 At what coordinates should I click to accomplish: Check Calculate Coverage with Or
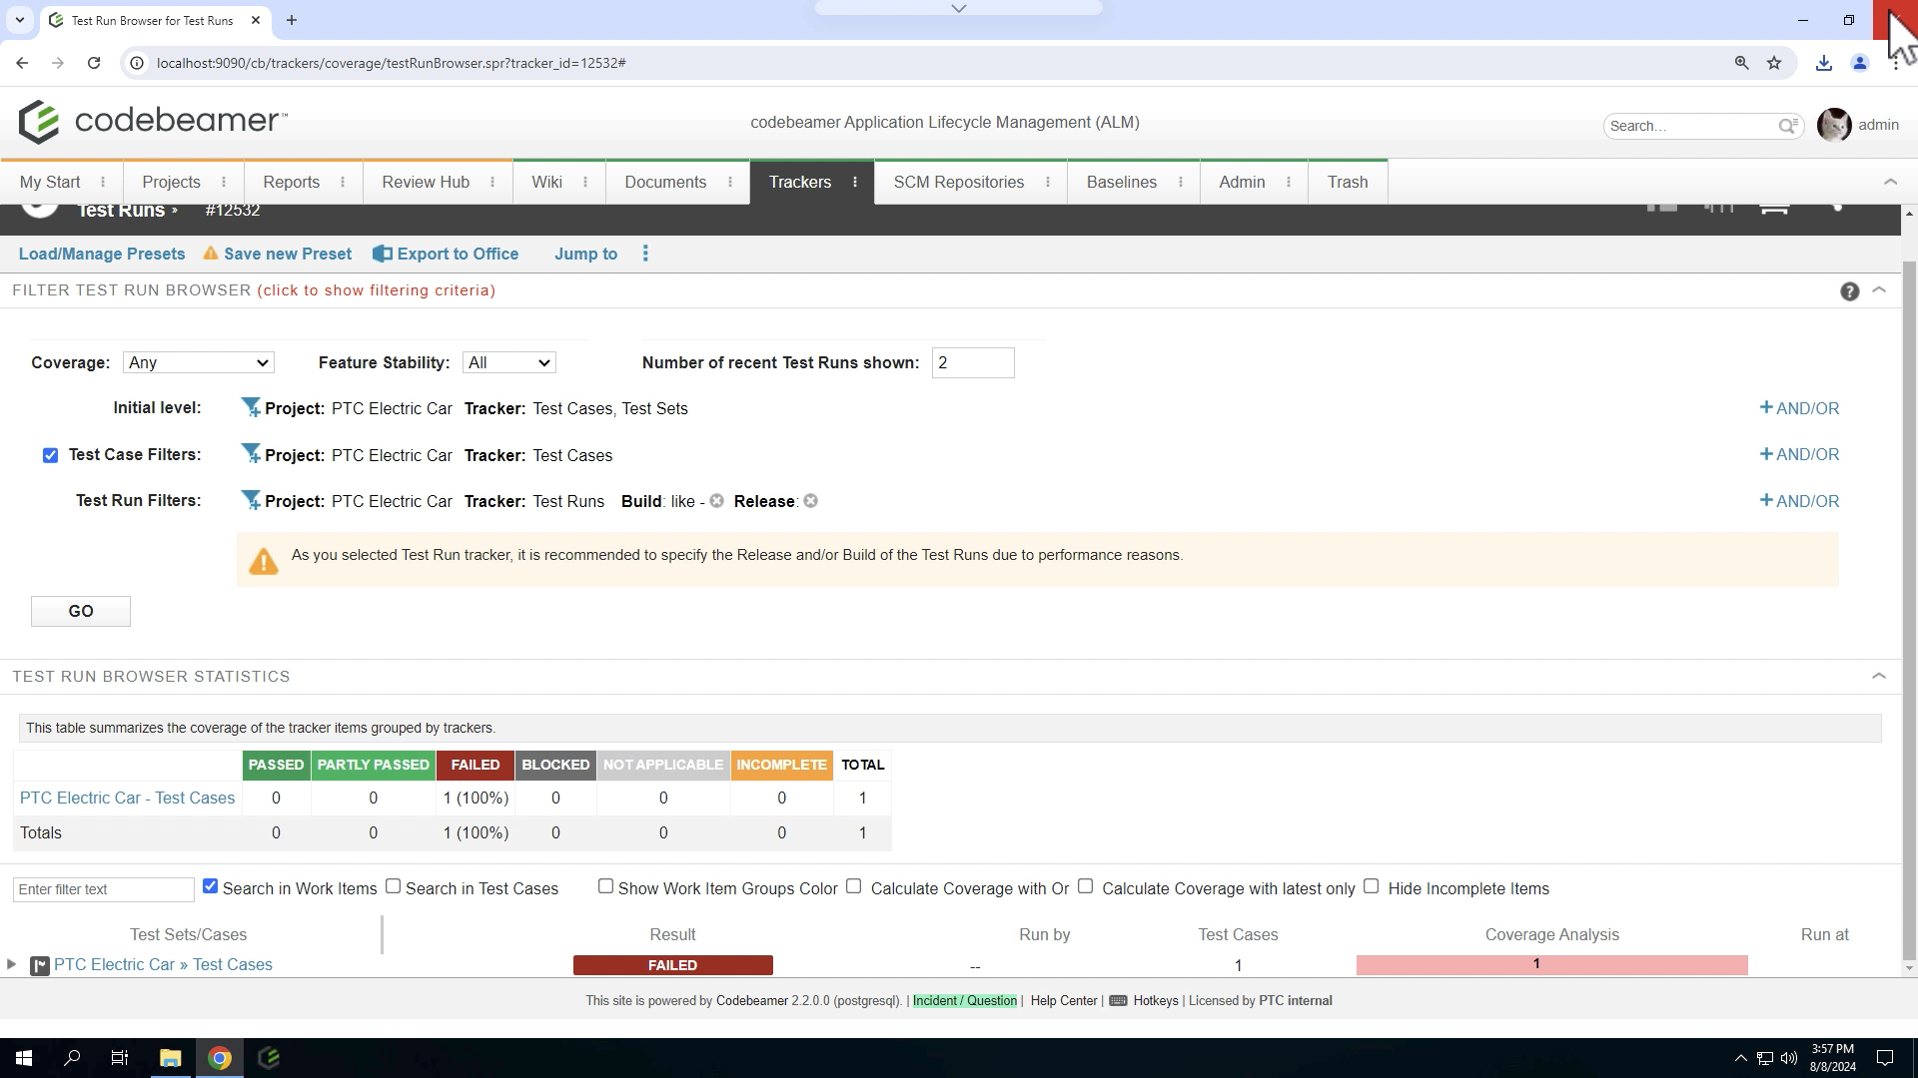click(854, 886)
